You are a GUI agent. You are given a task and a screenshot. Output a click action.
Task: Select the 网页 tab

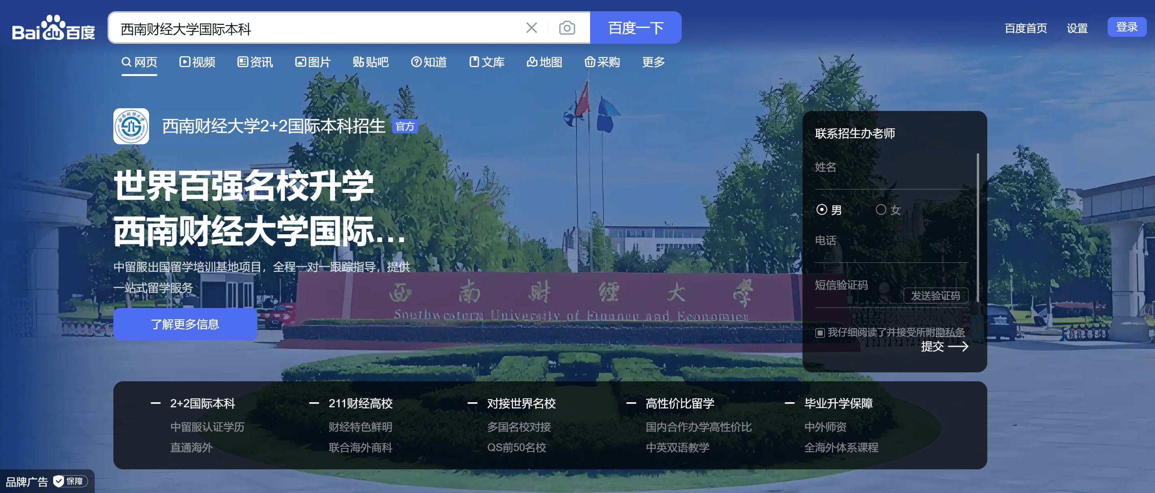click(139, 62)
